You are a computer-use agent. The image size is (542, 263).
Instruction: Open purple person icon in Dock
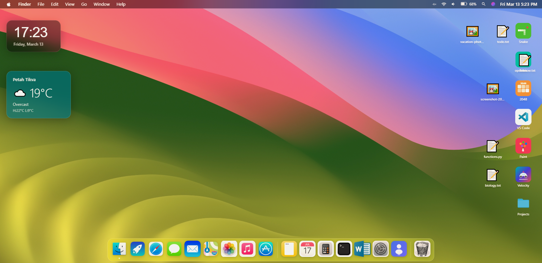(399, 249)
